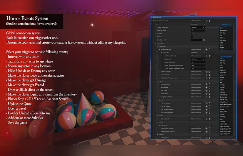Image resolution: width=243 pixels, height=156 pixels.
Task: Select Take Photo in the Interactions list
Action: point(222,121)
